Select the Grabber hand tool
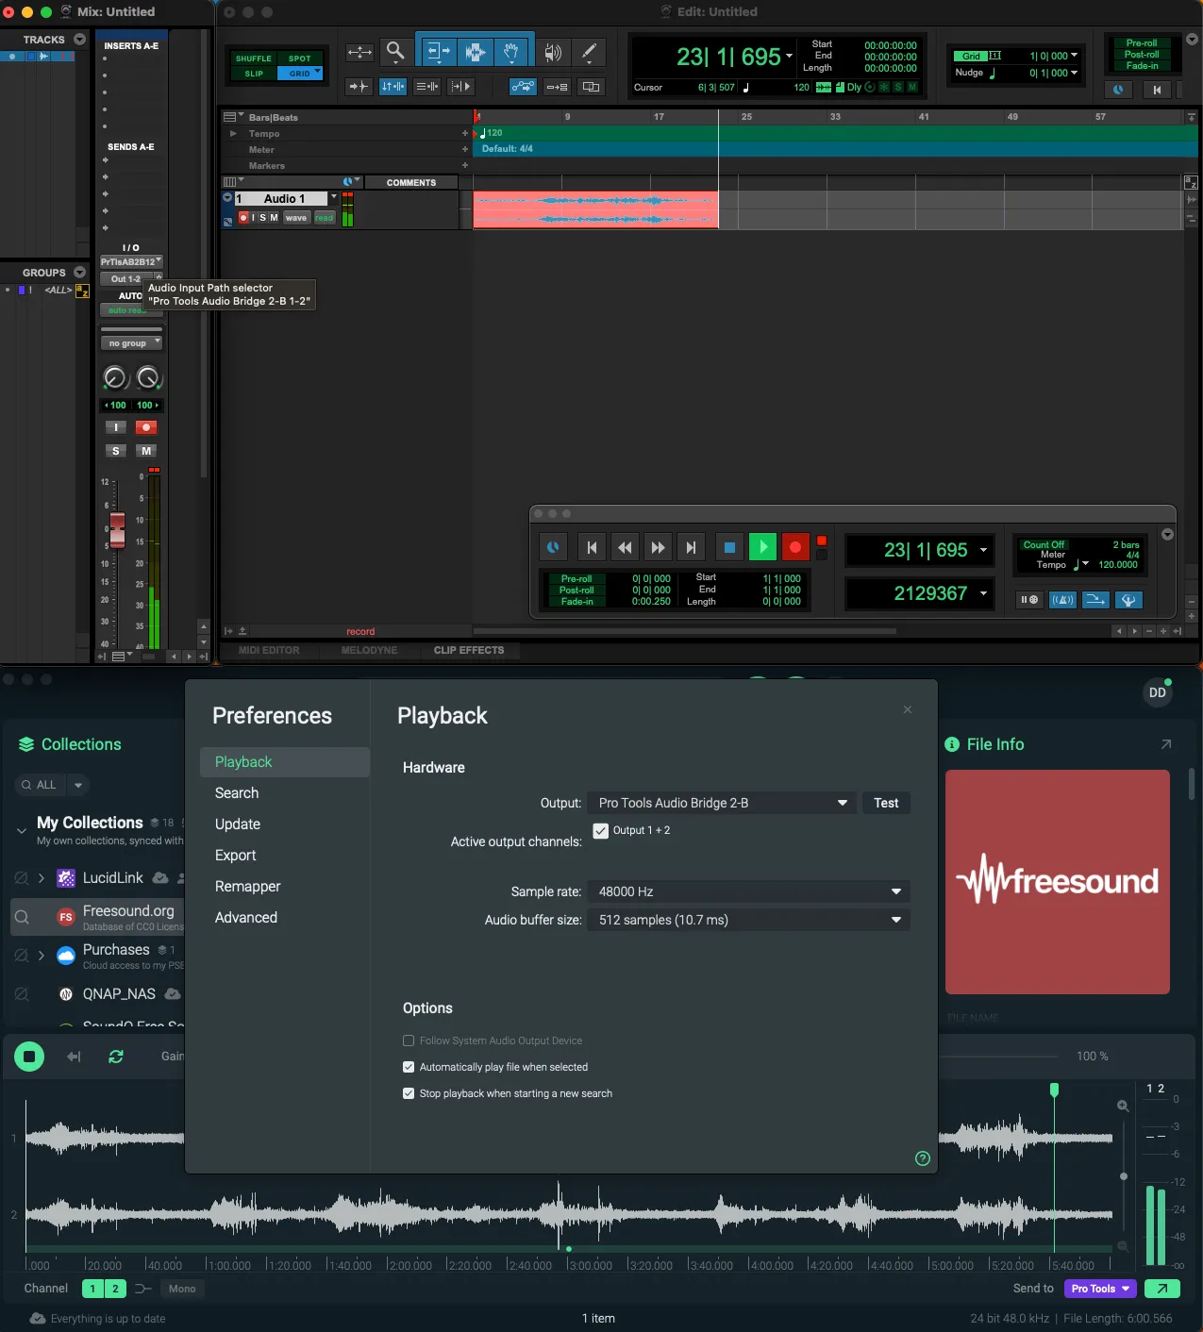The height and width of the screenshot is (1332, 1203). click(511, 52)
